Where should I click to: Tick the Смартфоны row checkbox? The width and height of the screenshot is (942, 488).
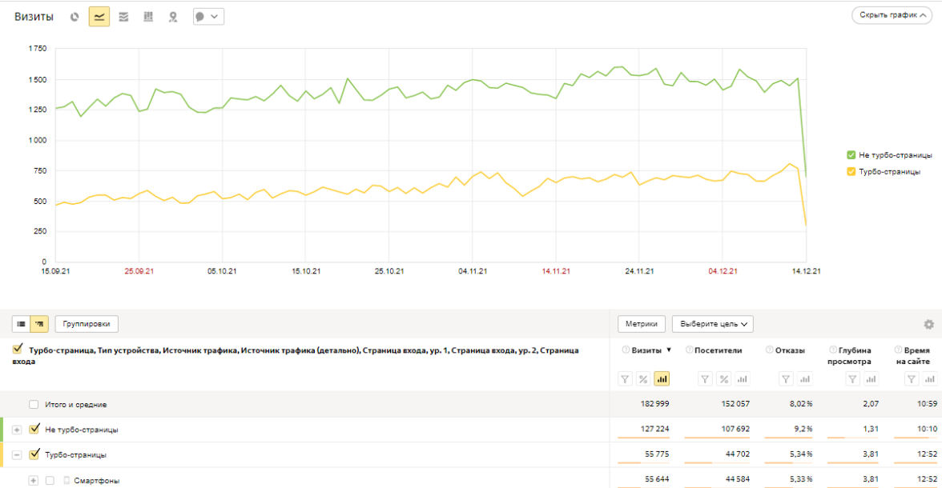click(50, 481)
